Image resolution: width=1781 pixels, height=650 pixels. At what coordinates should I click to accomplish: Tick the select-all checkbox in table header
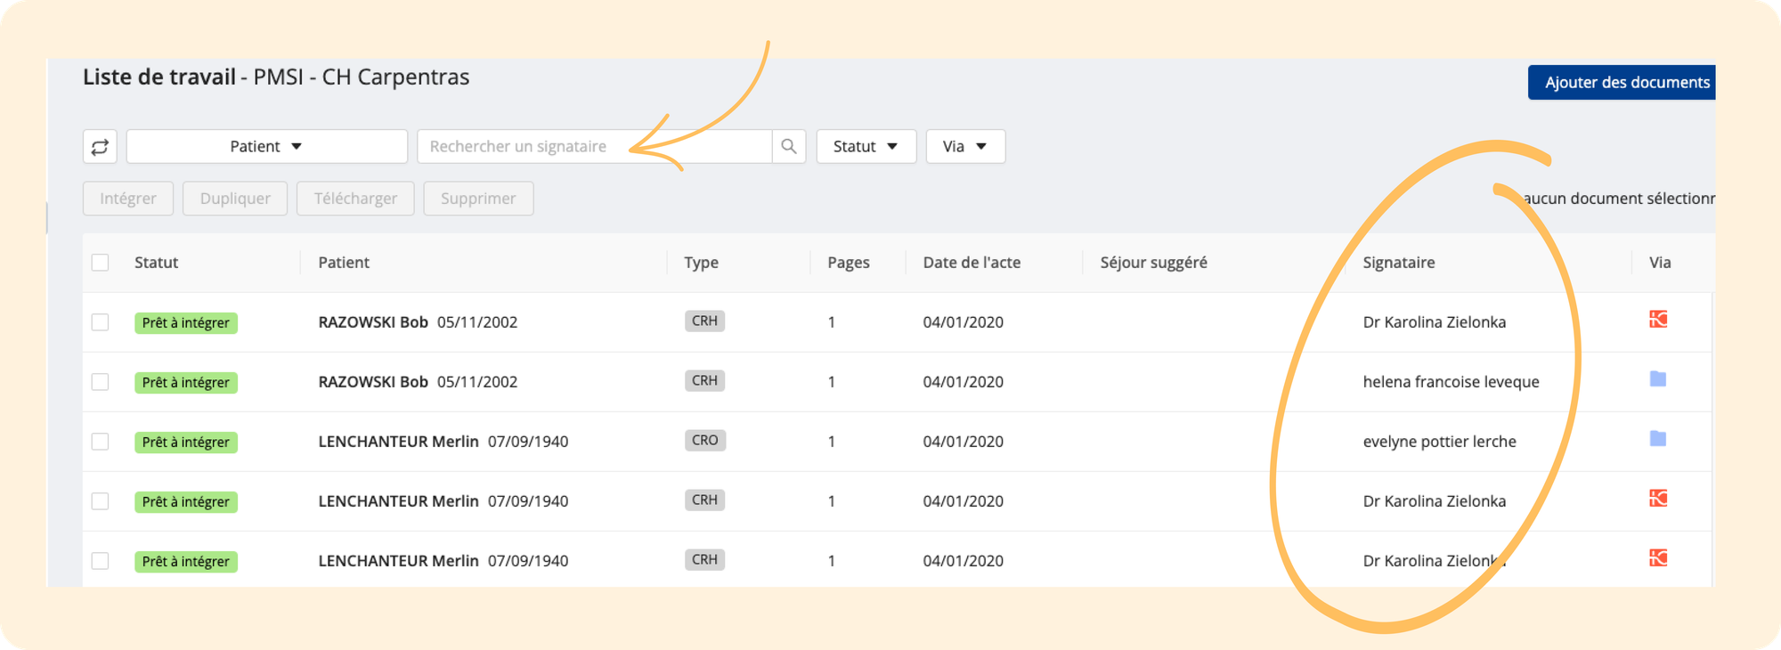(x=100, y=263)
